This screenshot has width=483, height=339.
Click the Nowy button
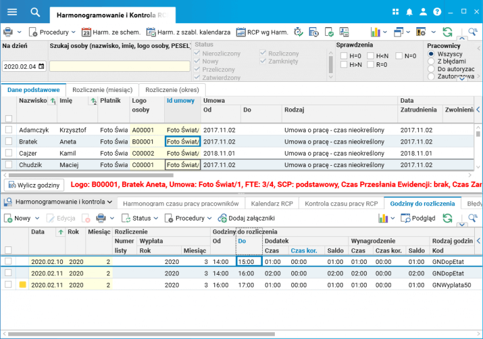(18, 218)
